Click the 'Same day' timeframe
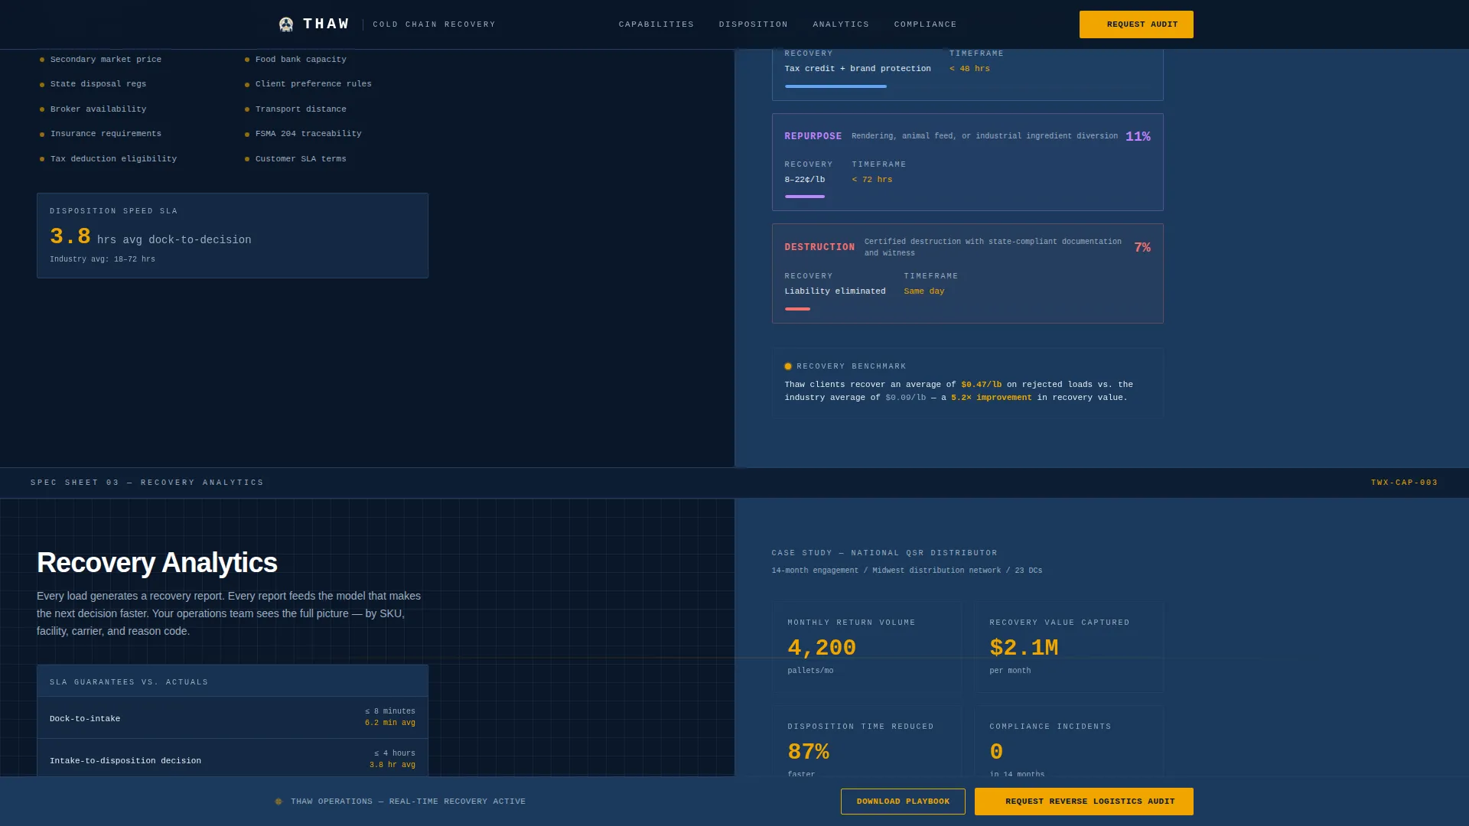 [924, 291]
